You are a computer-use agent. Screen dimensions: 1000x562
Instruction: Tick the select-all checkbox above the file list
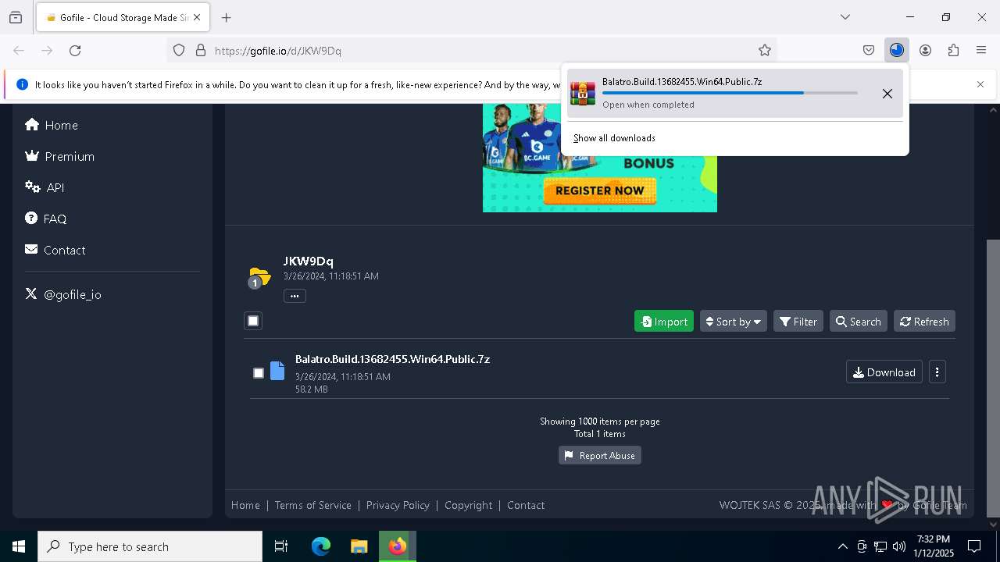pos(253,321)
